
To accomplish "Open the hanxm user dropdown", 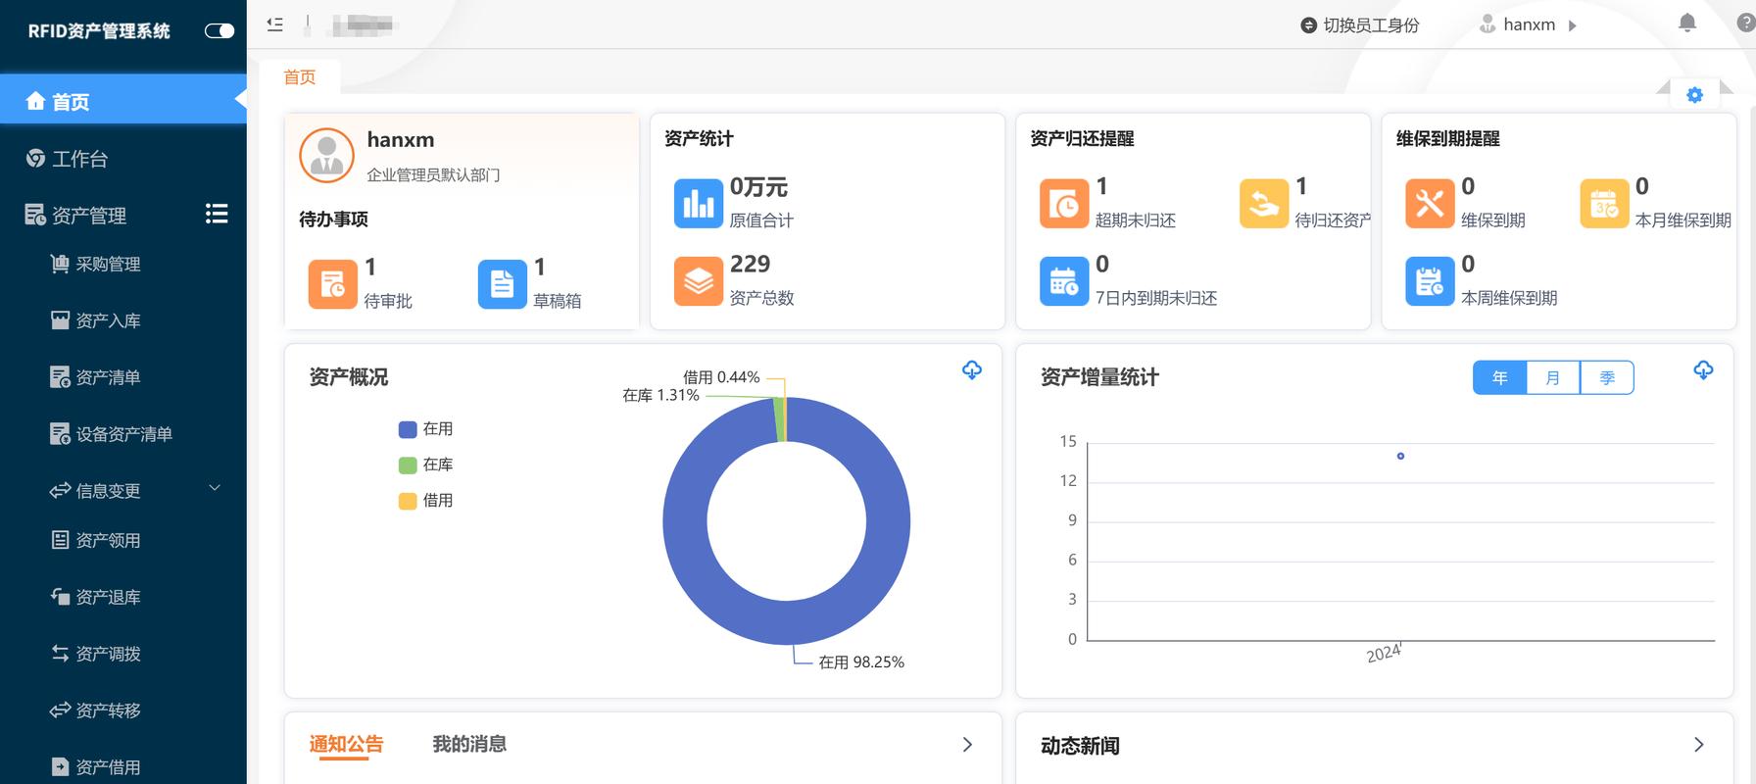I will coord(1529,25).
